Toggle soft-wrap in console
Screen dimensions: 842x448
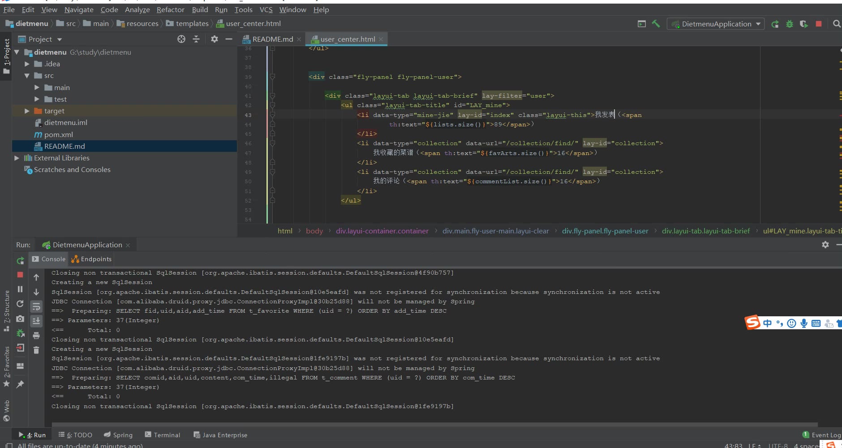[36, 306]
